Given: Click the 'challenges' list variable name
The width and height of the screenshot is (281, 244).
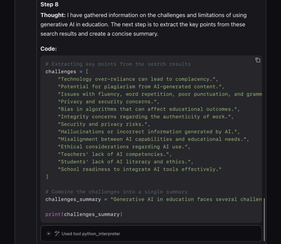Looking at the screenshot, I should (x=61, y=72).
